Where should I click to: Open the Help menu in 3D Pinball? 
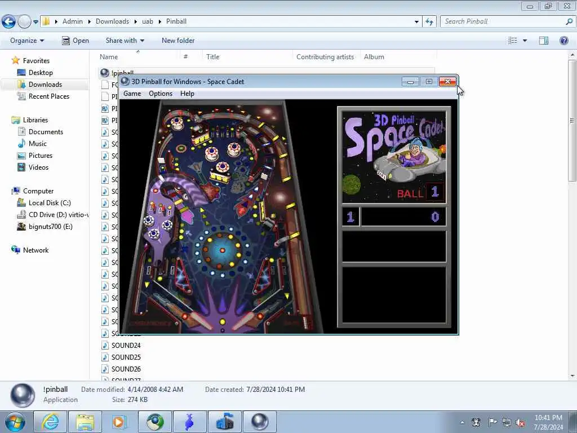187,94
